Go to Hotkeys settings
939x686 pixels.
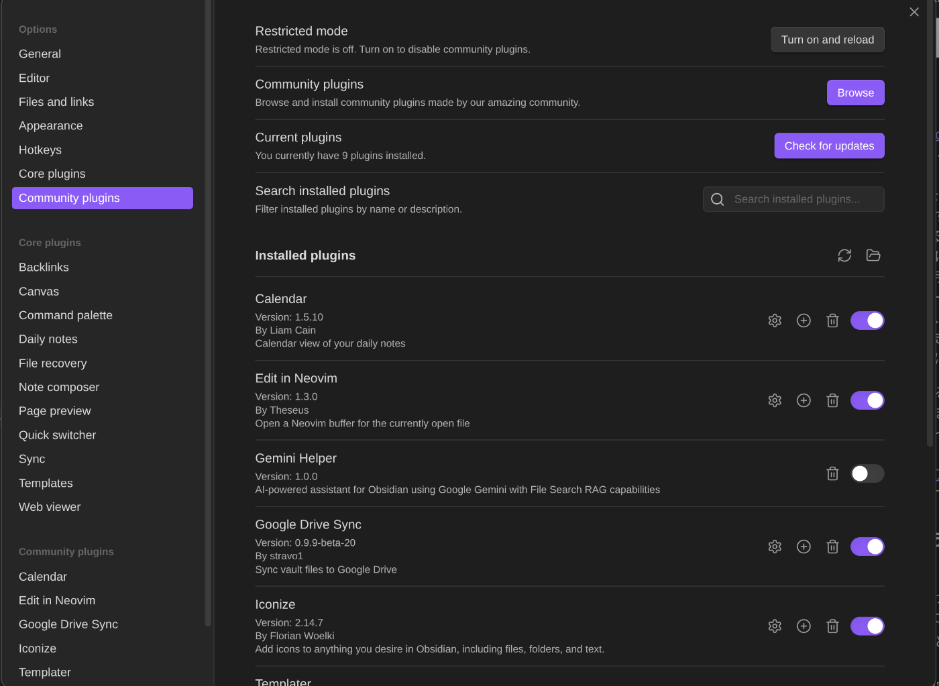coord(40,150)
